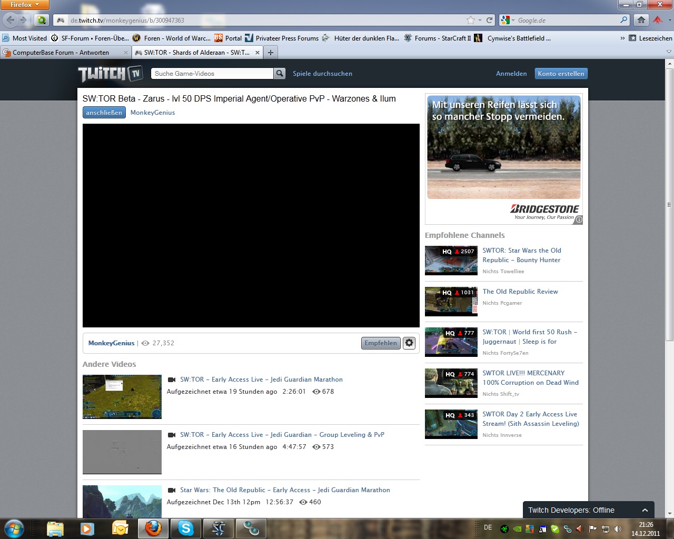Open Windows Explorer from the taskbar

click(55, 528)
